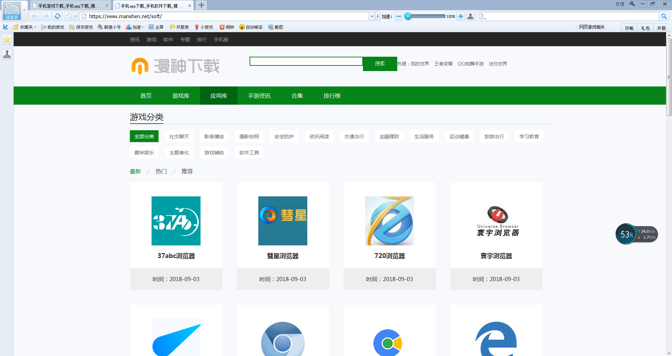Image resolution: width=672 pixels, height=356 pixels.
Task: Open a new tab with plus button
Action: [201, 5]
